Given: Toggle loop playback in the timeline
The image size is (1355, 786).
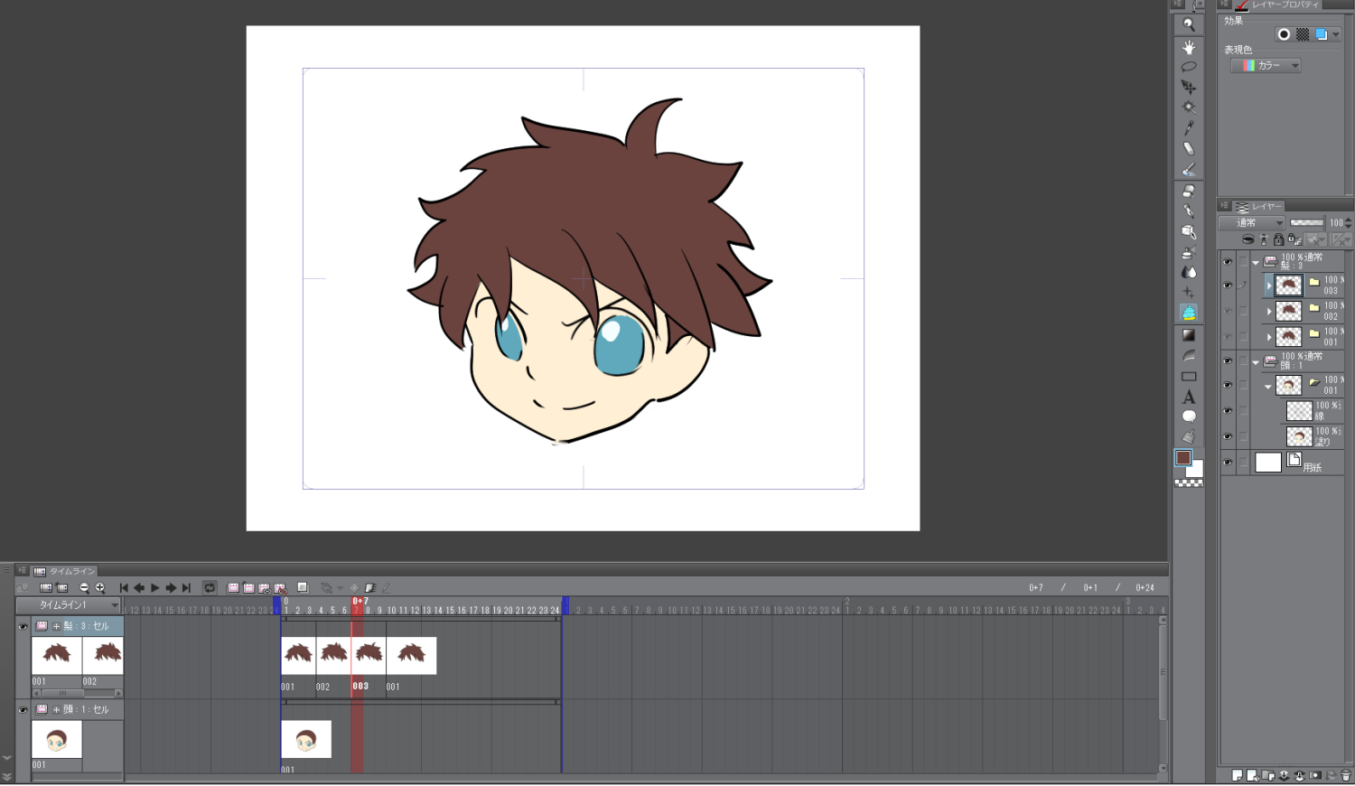Looking at the screenshot, I should tap(210, 588).
